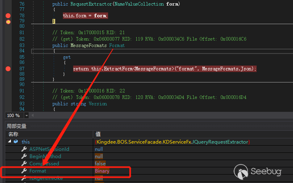Click the 100 % zoom value field
Screen dimensions: 293x183
point(15,115)
